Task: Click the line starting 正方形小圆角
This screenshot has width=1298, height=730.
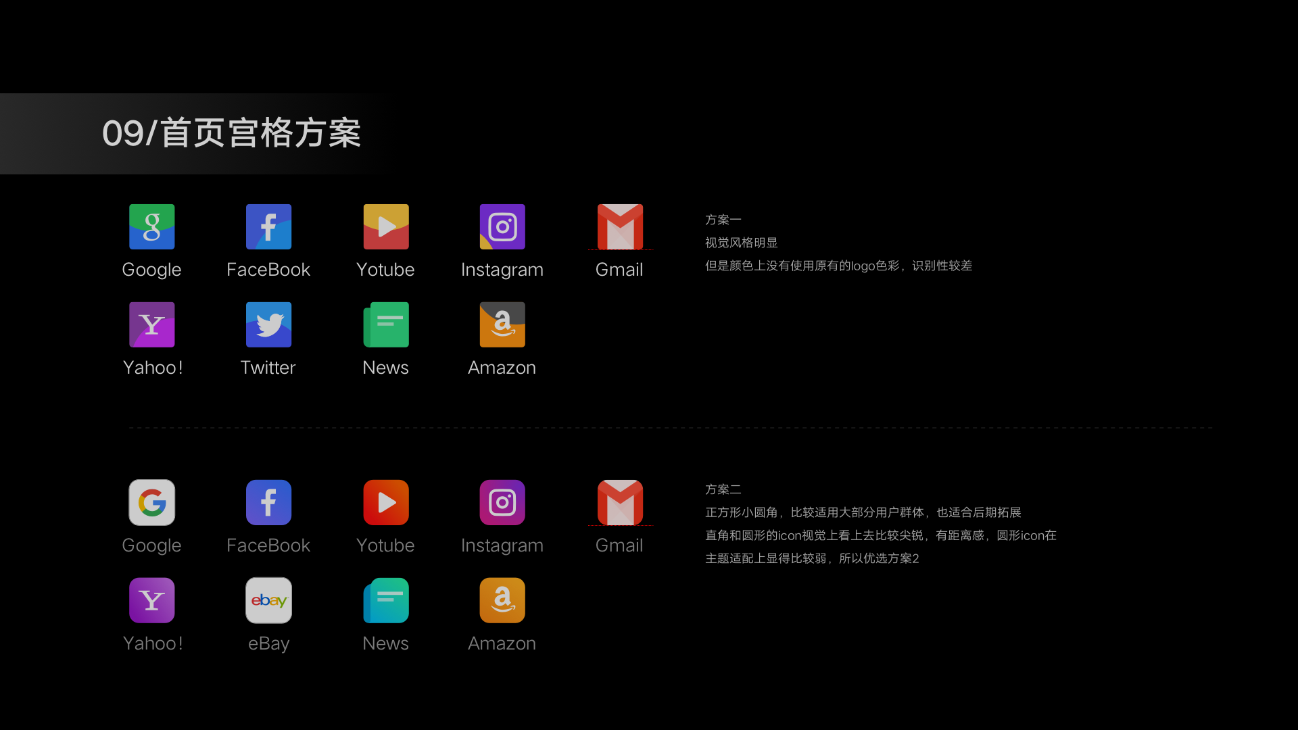Action: tap(863, 512)
